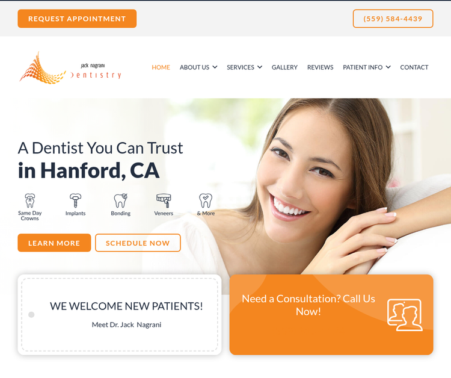Open the Bonding tooth icon
This screenshot has width=451, height=378.
point(120,200)
